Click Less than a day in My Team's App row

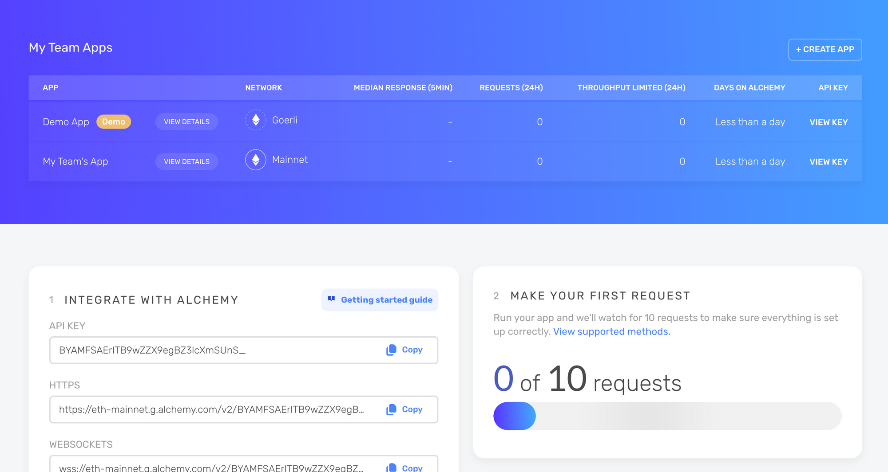point(750,161)
